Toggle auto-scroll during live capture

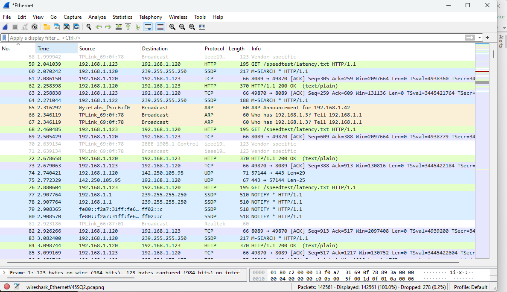[148, 27]
